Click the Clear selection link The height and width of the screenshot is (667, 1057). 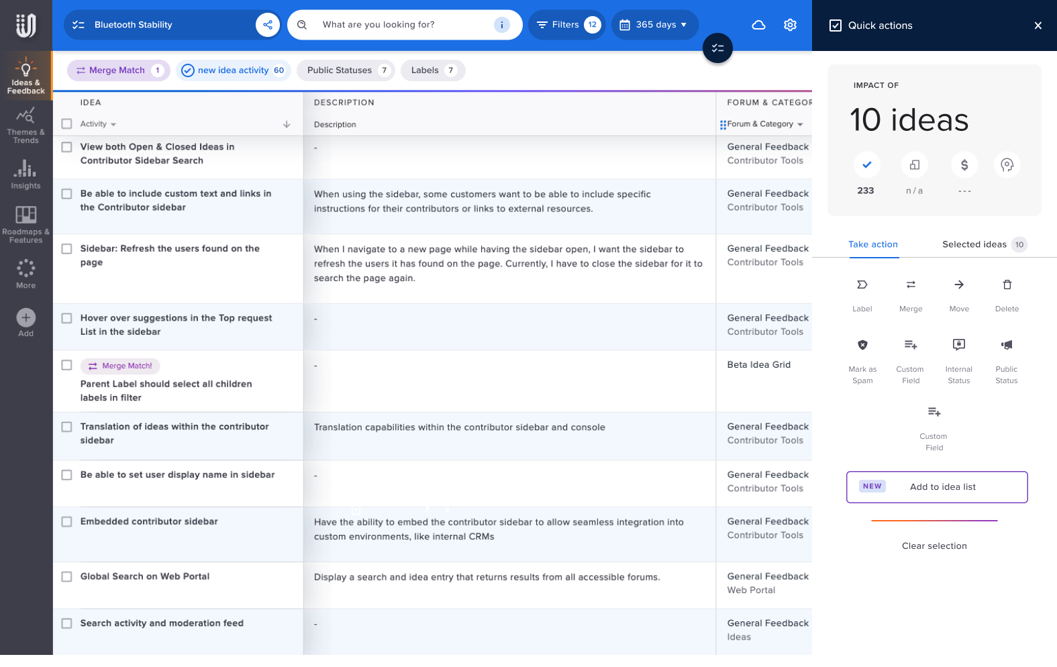[934, 546]
